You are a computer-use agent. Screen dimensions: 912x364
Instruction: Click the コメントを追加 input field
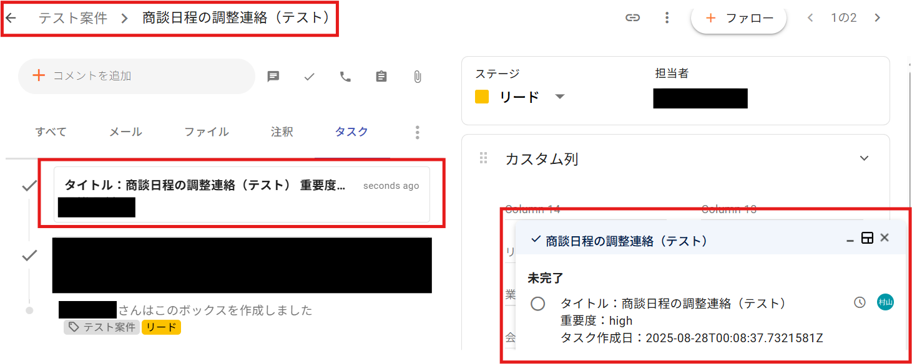[x=137, y=76]
